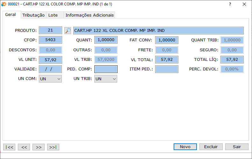Click the help question mark button
Viewport: 252px width, 159px height.
coord(230,4)
